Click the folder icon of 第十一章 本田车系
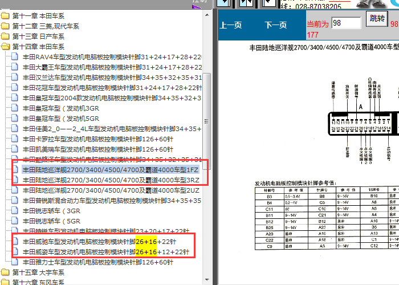 5,16
